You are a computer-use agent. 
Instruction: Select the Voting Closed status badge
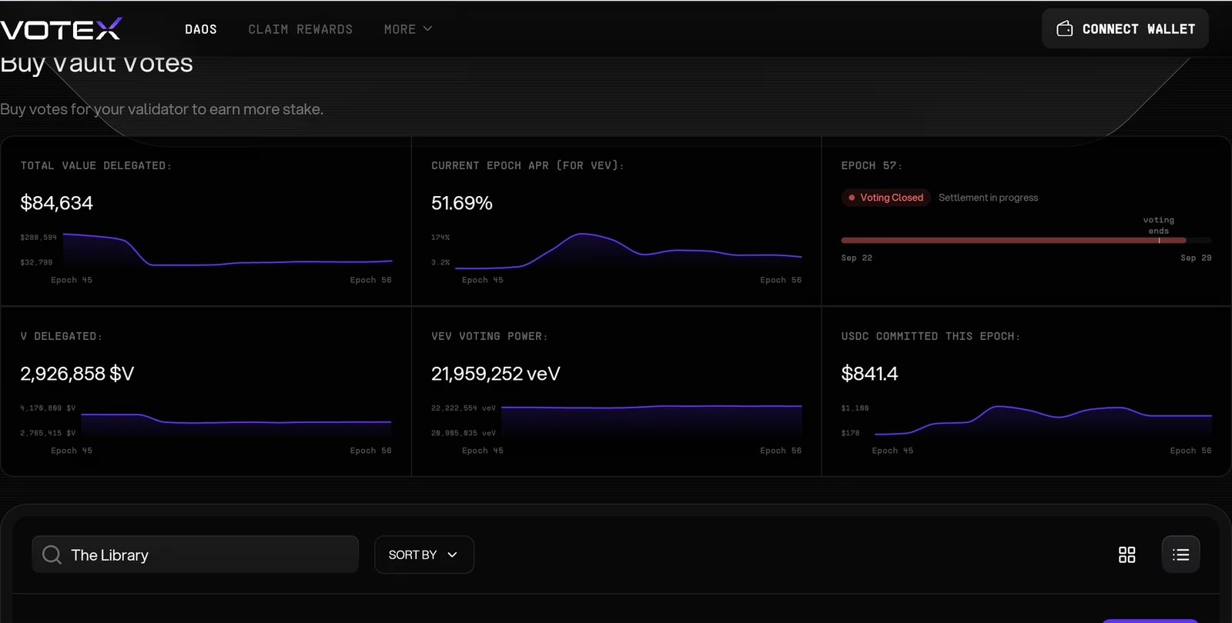885,198
